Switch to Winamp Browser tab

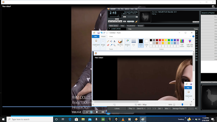[140, 26]
